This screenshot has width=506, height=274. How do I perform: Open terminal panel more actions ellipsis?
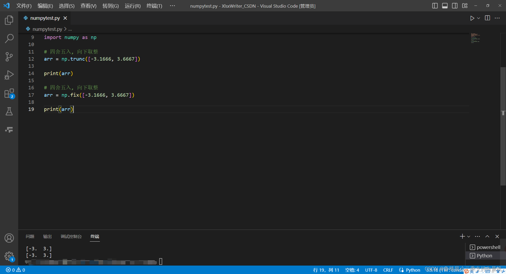click(x=478, y=236)
